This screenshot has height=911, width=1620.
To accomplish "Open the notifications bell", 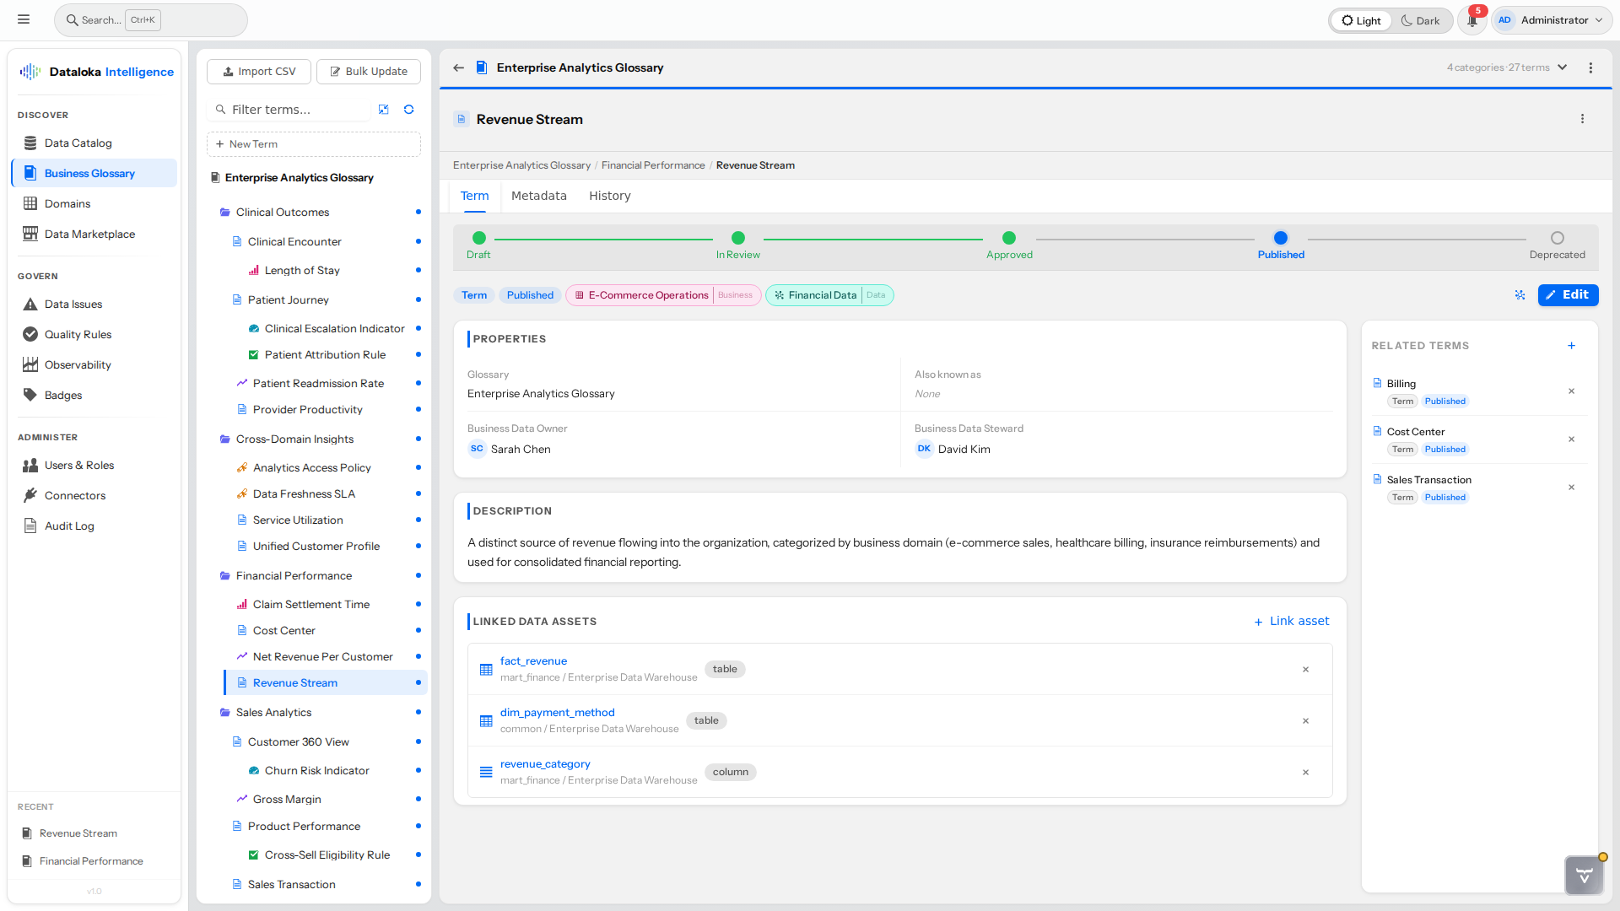I will coord(1471,19).
